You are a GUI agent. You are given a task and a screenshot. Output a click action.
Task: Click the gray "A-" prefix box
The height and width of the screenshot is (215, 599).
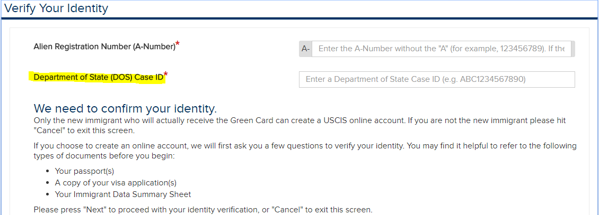pos(305,49)
